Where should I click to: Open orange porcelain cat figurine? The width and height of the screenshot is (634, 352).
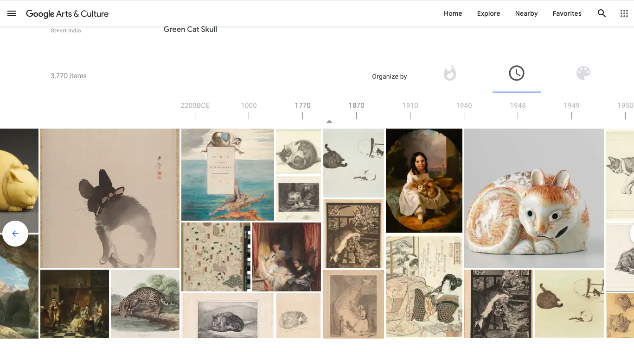534,198
